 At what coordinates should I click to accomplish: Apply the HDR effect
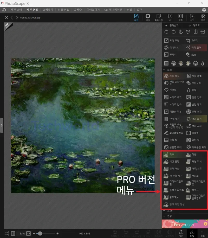pyautogui.click(x=191, y=55)
